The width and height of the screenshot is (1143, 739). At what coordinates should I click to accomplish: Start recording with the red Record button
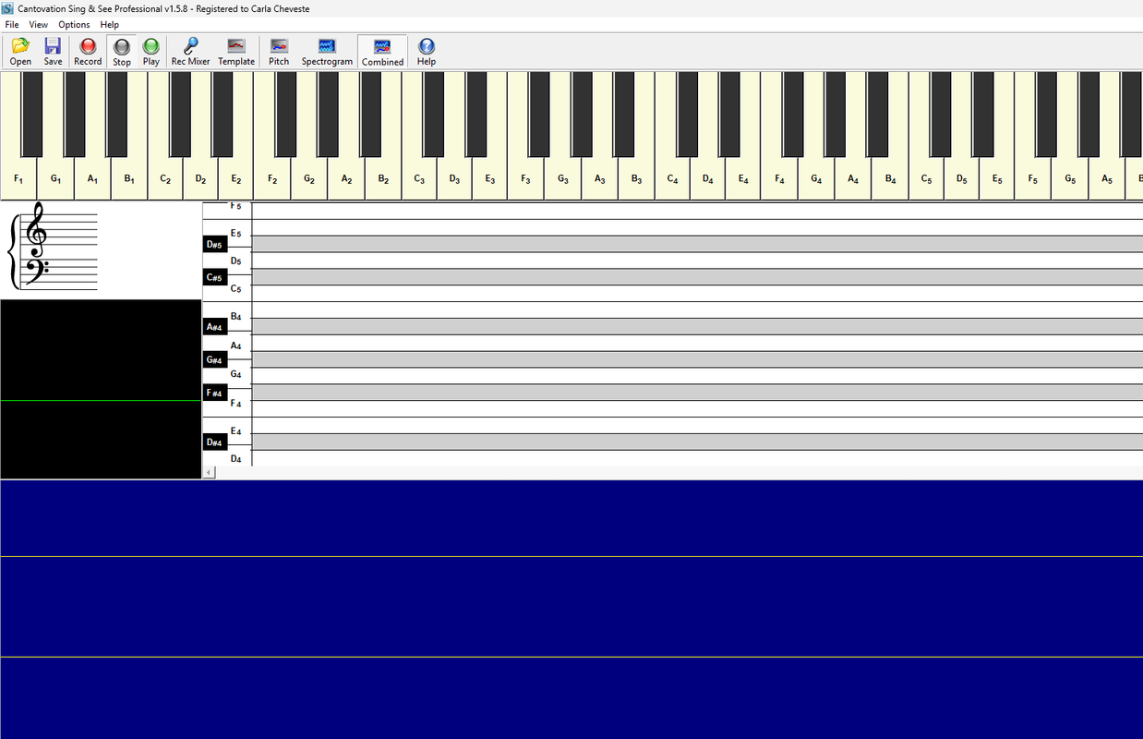click(x=88, y=52)
